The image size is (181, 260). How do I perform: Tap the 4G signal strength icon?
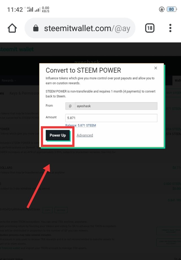click(30, 9)
